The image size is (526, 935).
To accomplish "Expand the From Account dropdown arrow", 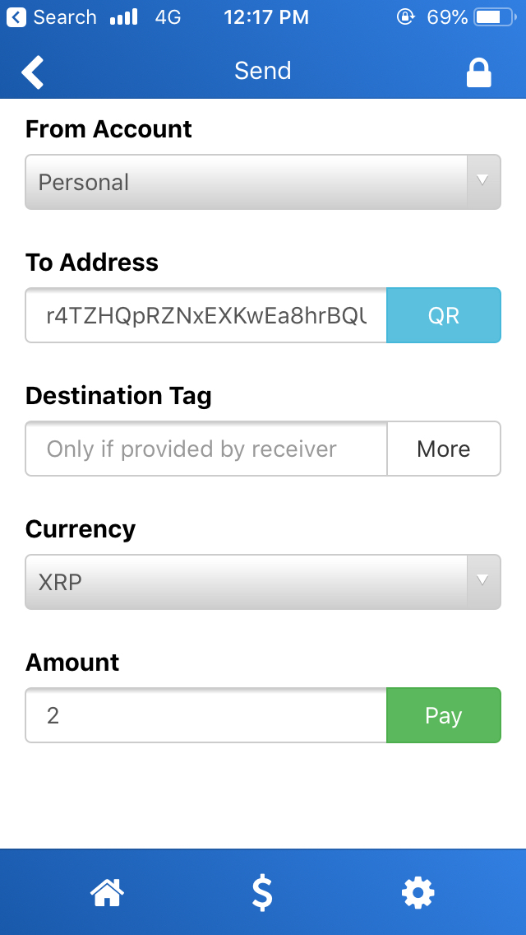I will [x=484, y=182].
